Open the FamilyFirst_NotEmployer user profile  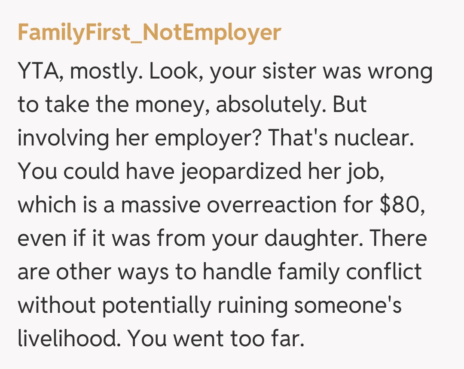149,33
